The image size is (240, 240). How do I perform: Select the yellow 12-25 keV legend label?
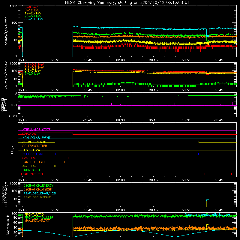33,13
